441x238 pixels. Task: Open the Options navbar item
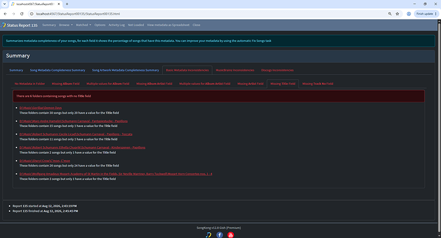click(x=100, y=25)
